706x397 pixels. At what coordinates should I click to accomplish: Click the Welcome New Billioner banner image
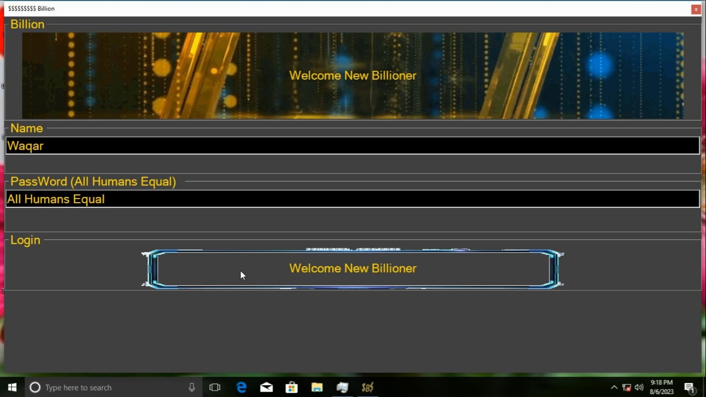[x=352, y=75]
